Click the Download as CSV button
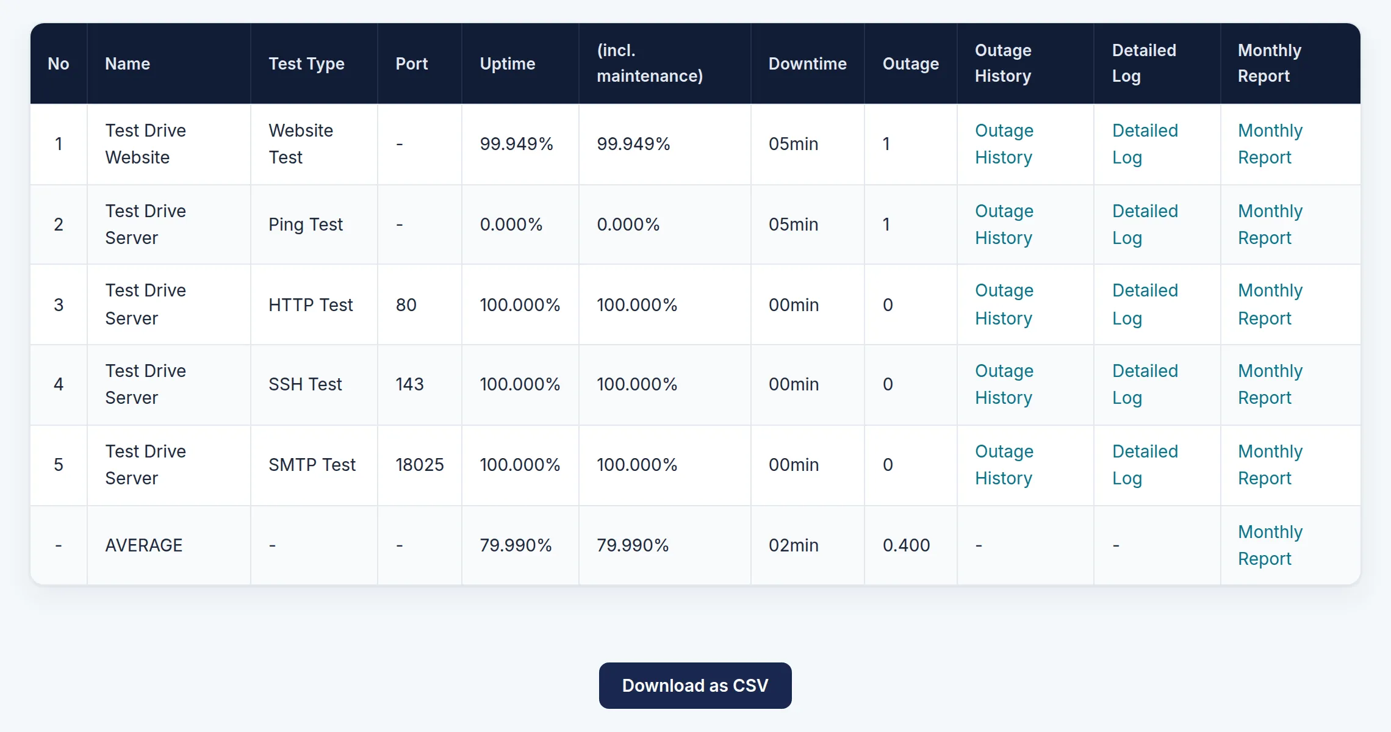The width and height of the screenshot is (1391, 732). click(695, 686)
